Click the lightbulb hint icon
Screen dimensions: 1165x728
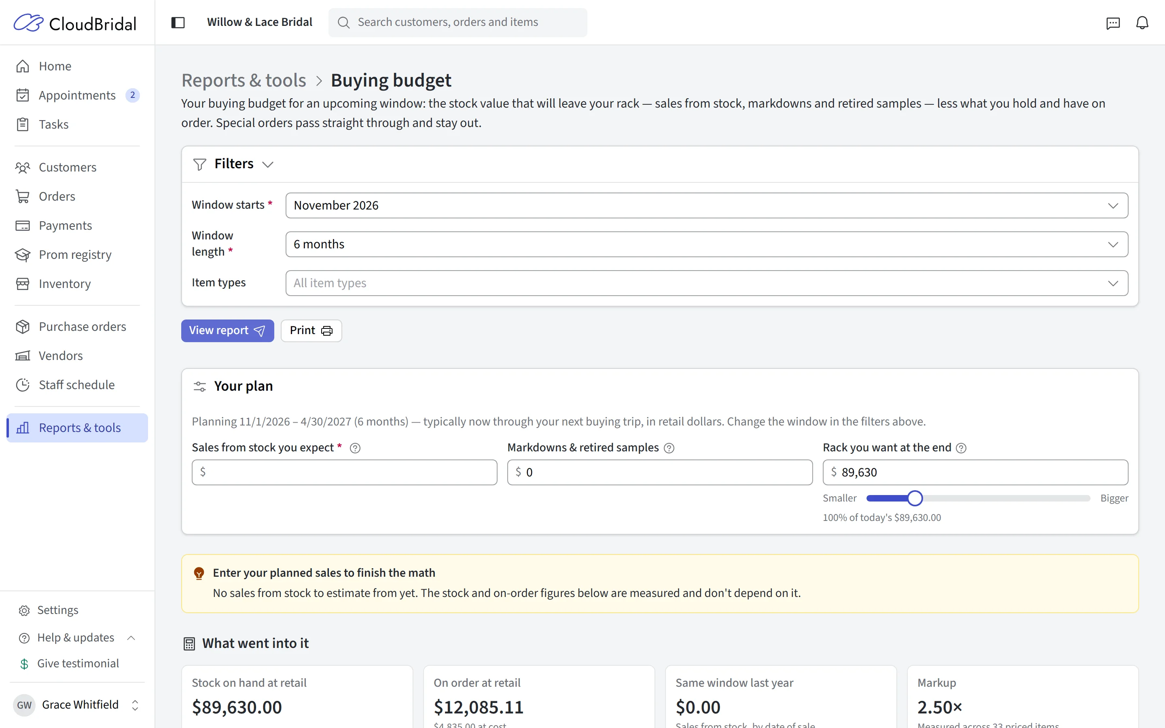(199, 573)
